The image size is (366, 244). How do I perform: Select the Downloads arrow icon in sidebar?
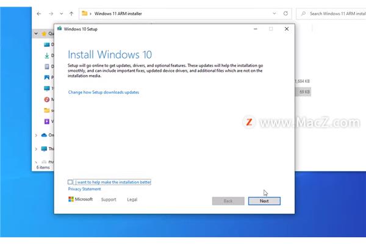(x=47, y=56)
